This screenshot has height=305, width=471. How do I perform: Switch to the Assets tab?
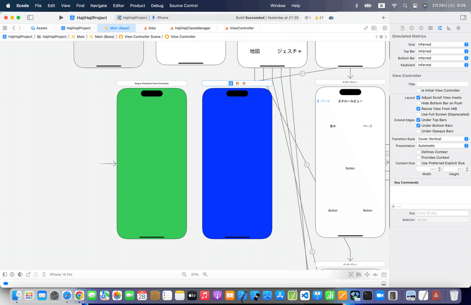39,28
